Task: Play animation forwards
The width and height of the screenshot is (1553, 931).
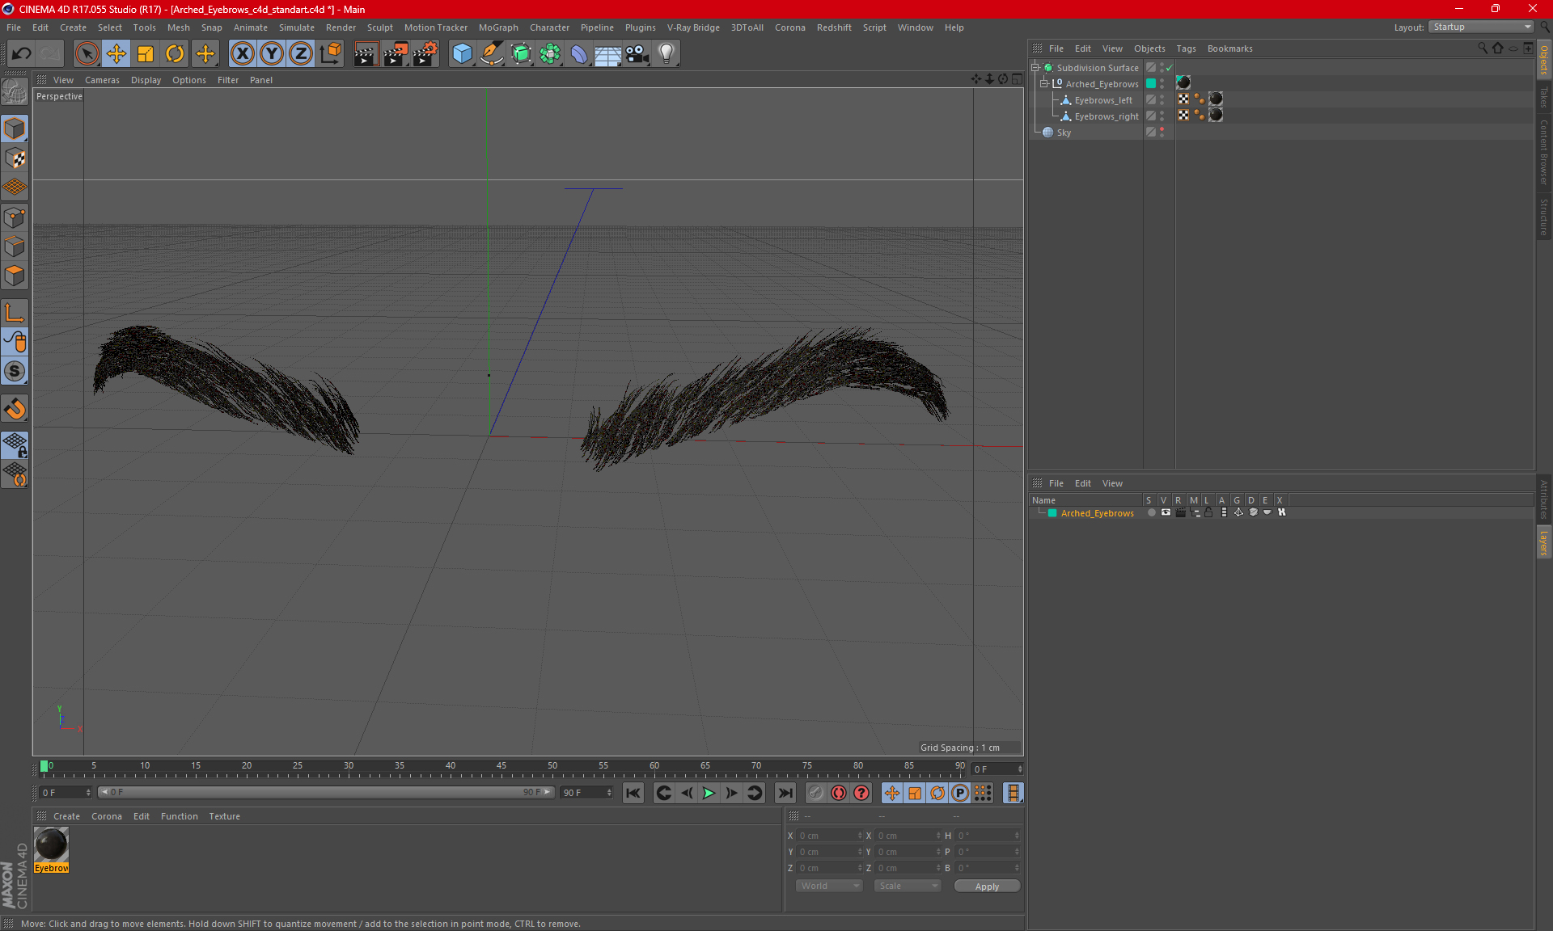Action: (709, 793)
